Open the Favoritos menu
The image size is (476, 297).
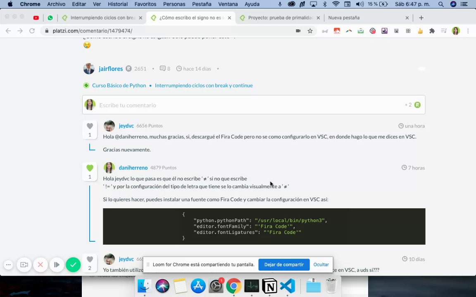coord(145,4)
